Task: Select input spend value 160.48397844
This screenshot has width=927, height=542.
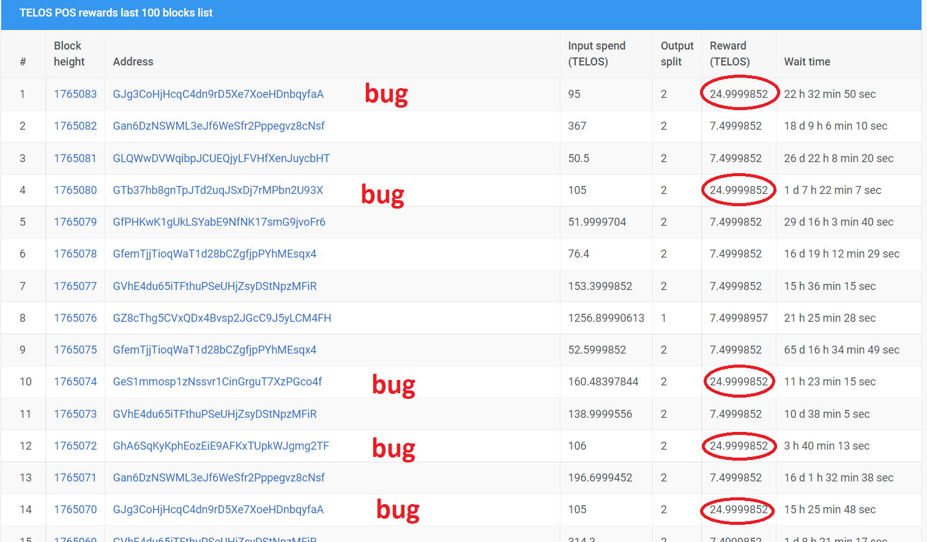Action: 603,382
